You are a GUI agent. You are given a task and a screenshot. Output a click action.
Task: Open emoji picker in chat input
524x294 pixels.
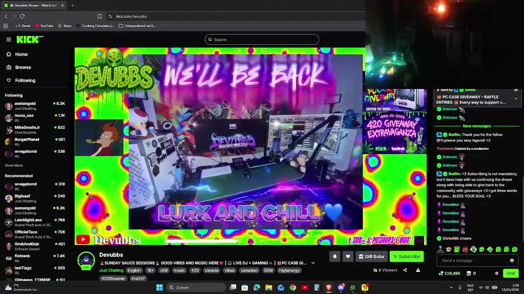[512, 261]
